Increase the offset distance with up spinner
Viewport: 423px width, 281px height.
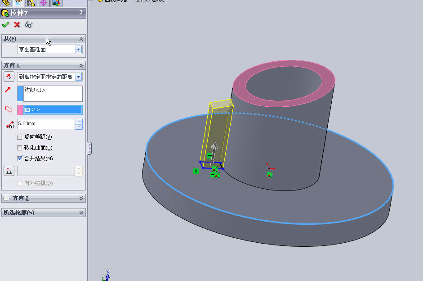pyautogui.click(x=79, y=122)
